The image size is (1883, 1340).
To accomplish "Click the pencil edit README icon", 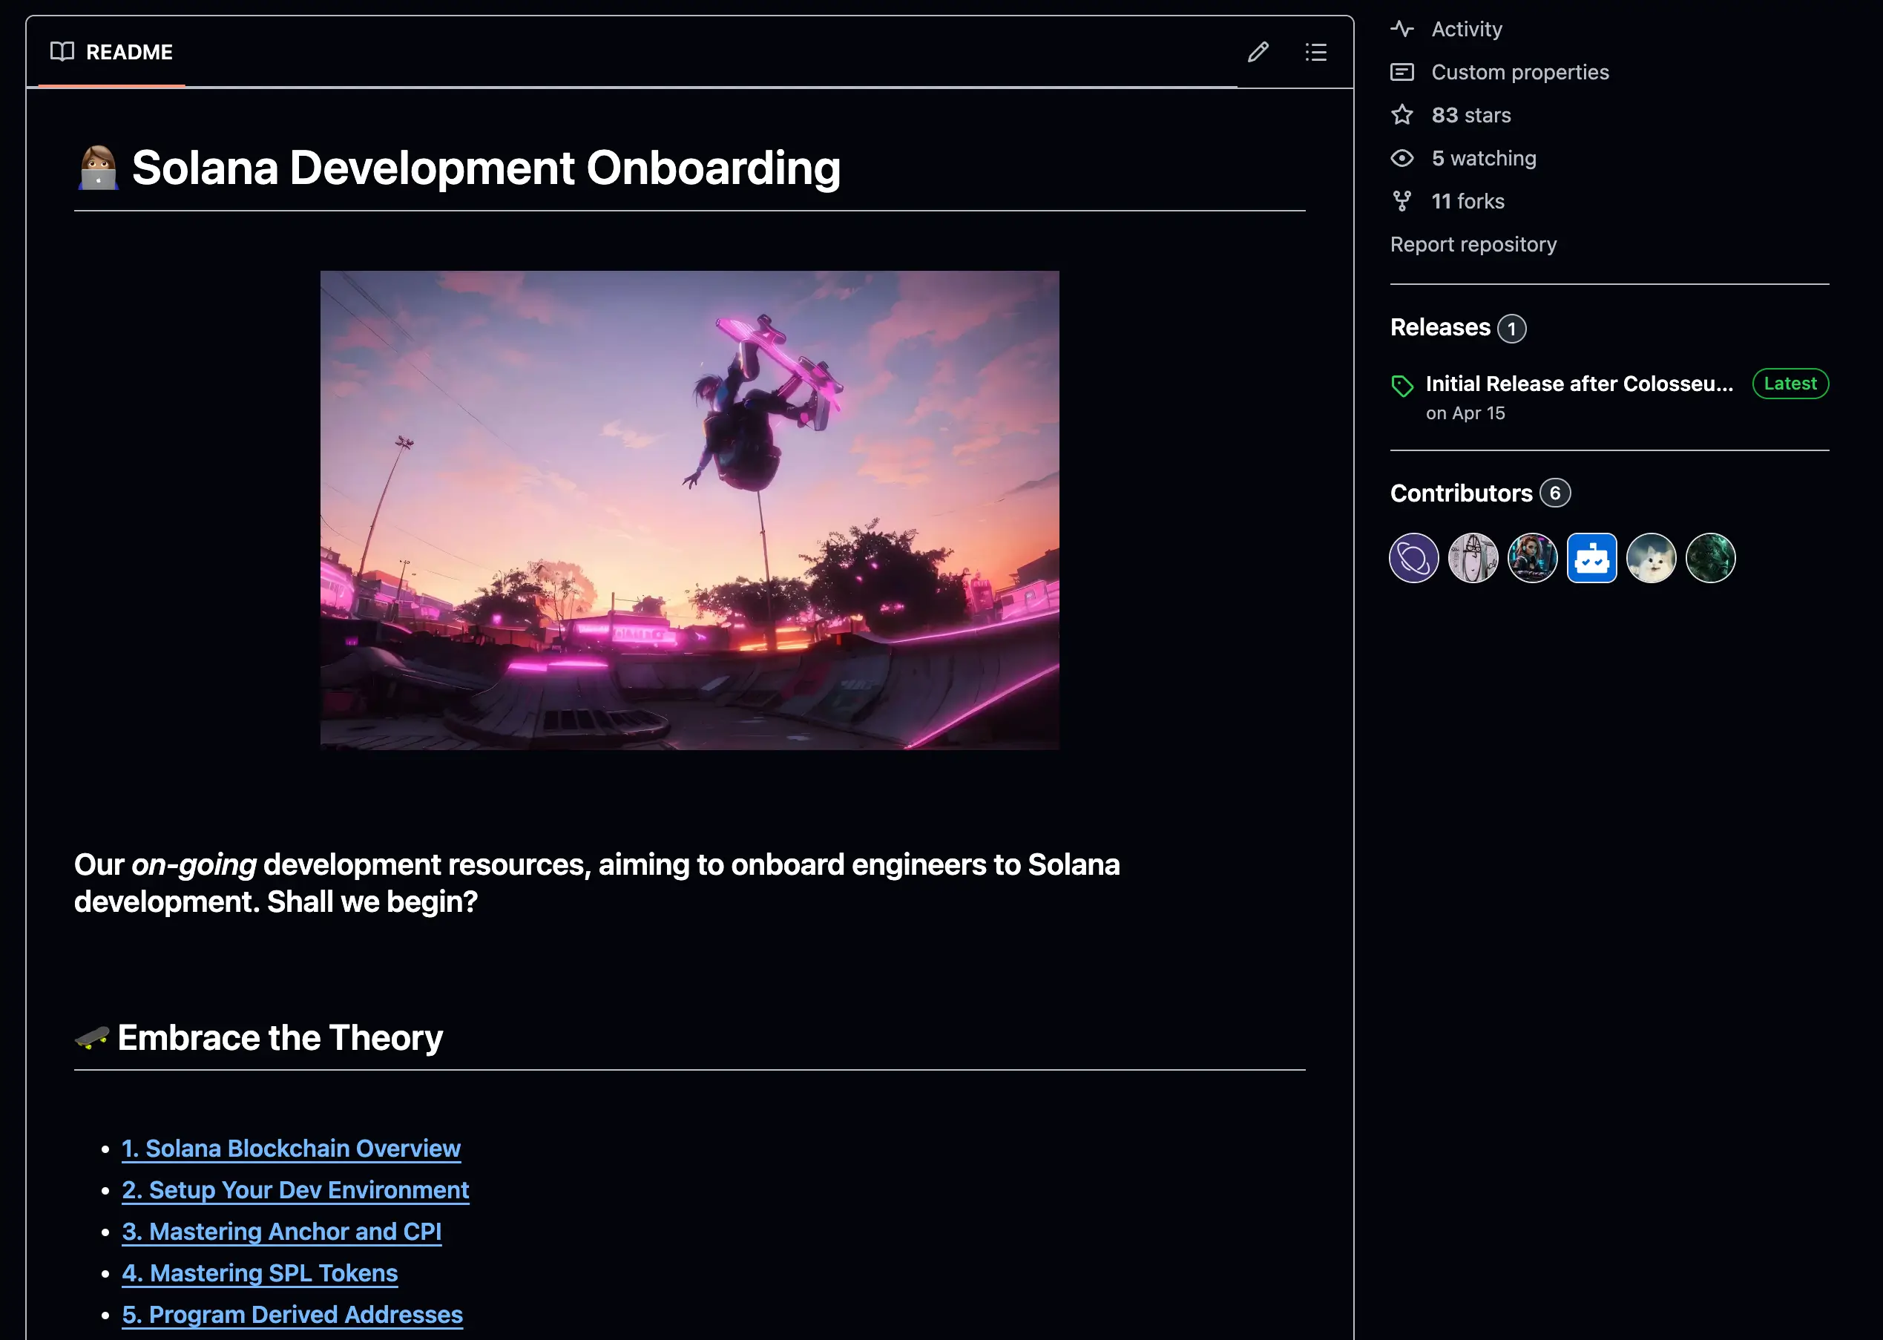I will pos(1258,52).
